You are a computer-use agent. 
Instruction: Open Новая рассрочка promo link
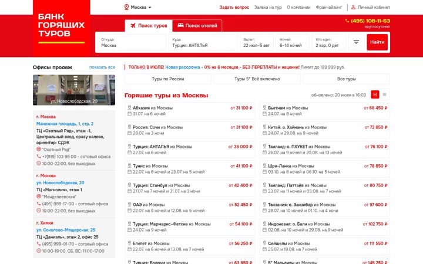[x=183, y=67]
